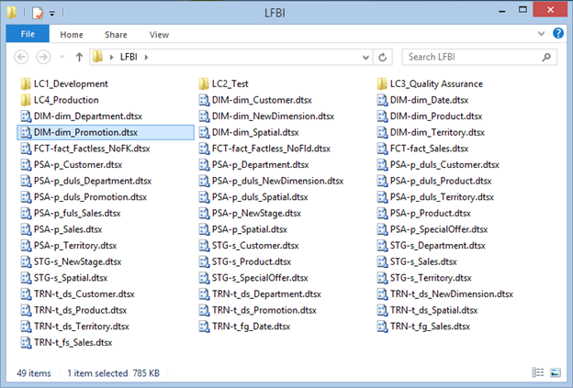Select the DIM-dim_Date.dtsx file icon
The image size is (573, 388).
[x=382, y=100]
